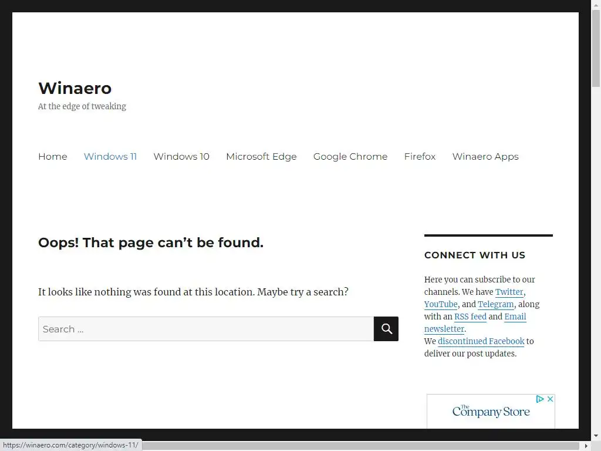Viewport: 601px width, 451px height.
Task: Open the discontinued Facebook link
Action: point(481,341)
